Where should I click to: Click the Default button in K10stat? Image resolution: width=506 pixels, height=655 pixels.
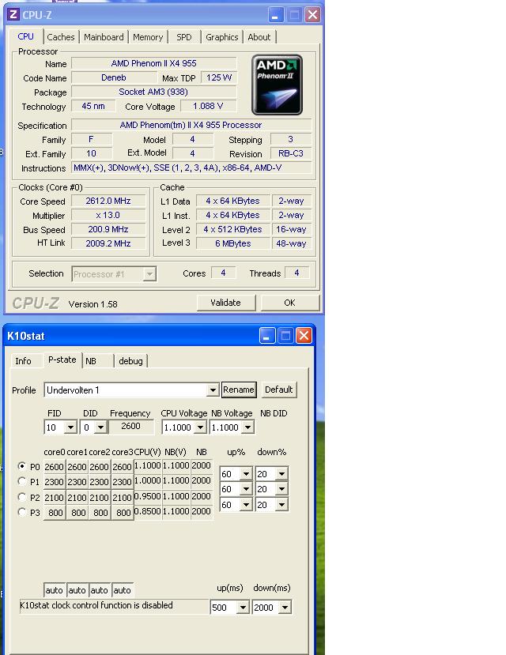coord(279,390)
